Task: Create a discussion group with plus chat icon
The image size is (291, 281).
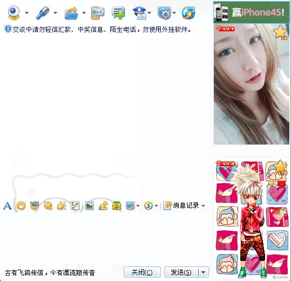Action: coord(118,13)
